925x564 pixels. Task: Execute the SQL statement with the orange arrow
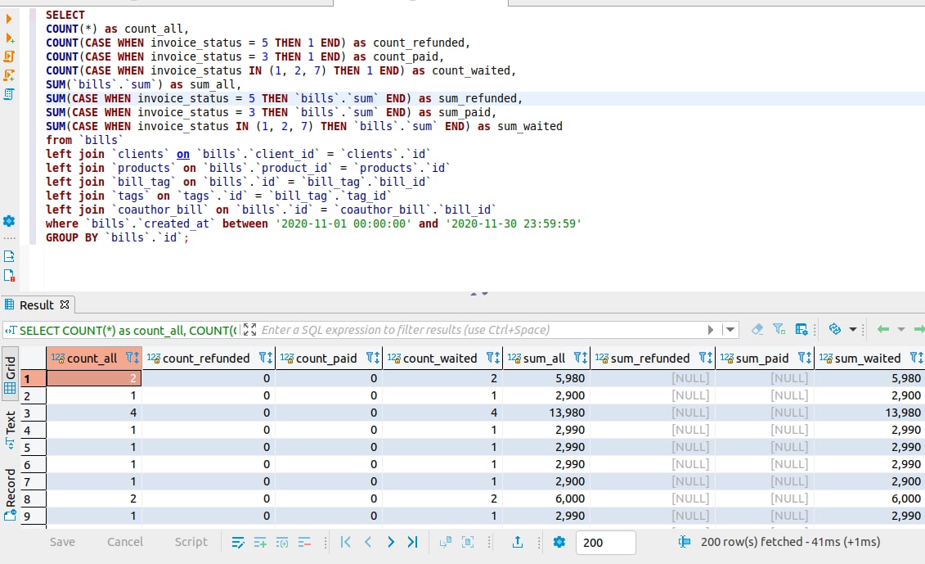click(10, 18)
